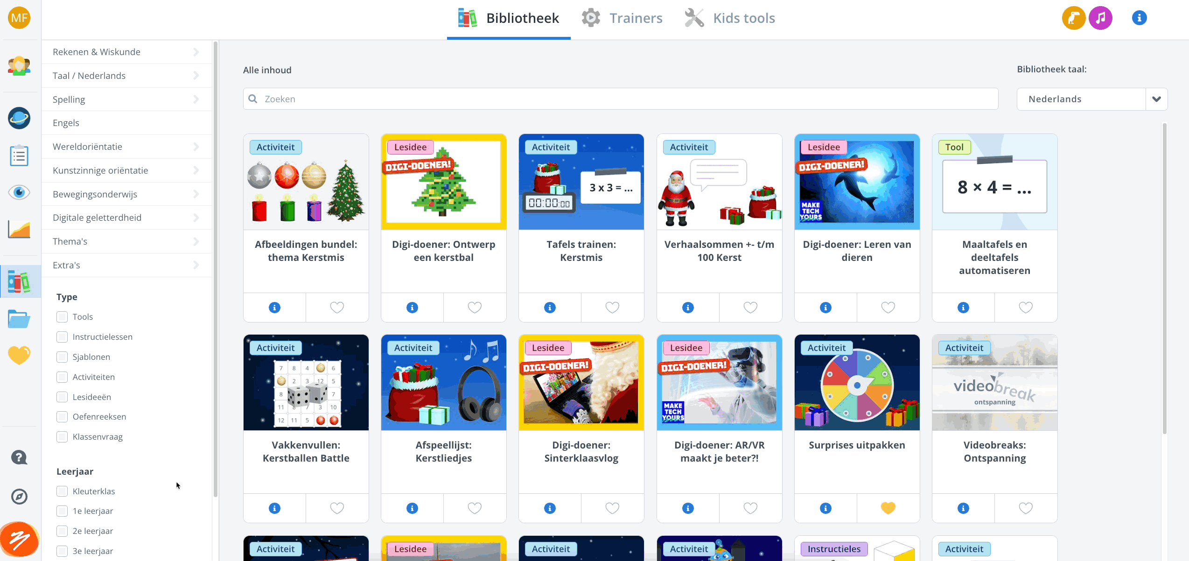
Task: Show info for Afbeeldingen bundel: thema Kerstmis
Action: pos(274,308)
